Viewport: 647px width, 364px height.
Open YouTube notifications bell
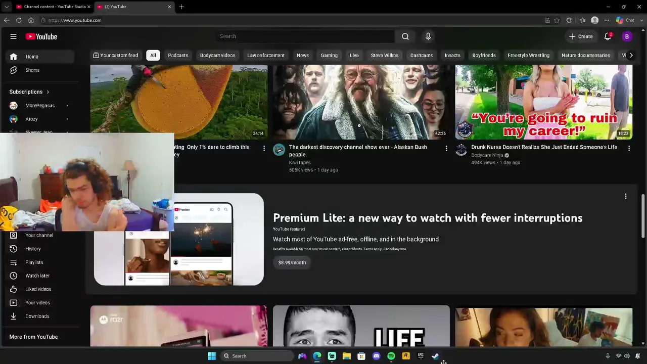(x=608, y=36)
